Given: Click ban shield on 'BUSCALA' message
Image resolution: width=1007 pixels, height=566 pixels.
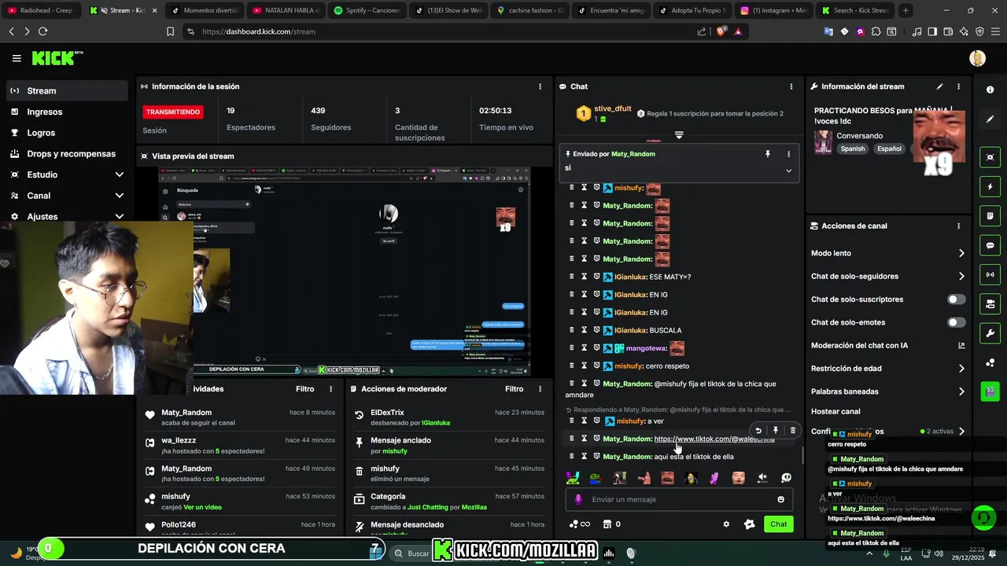Looking at the screenshot, I should coord(596,330).
